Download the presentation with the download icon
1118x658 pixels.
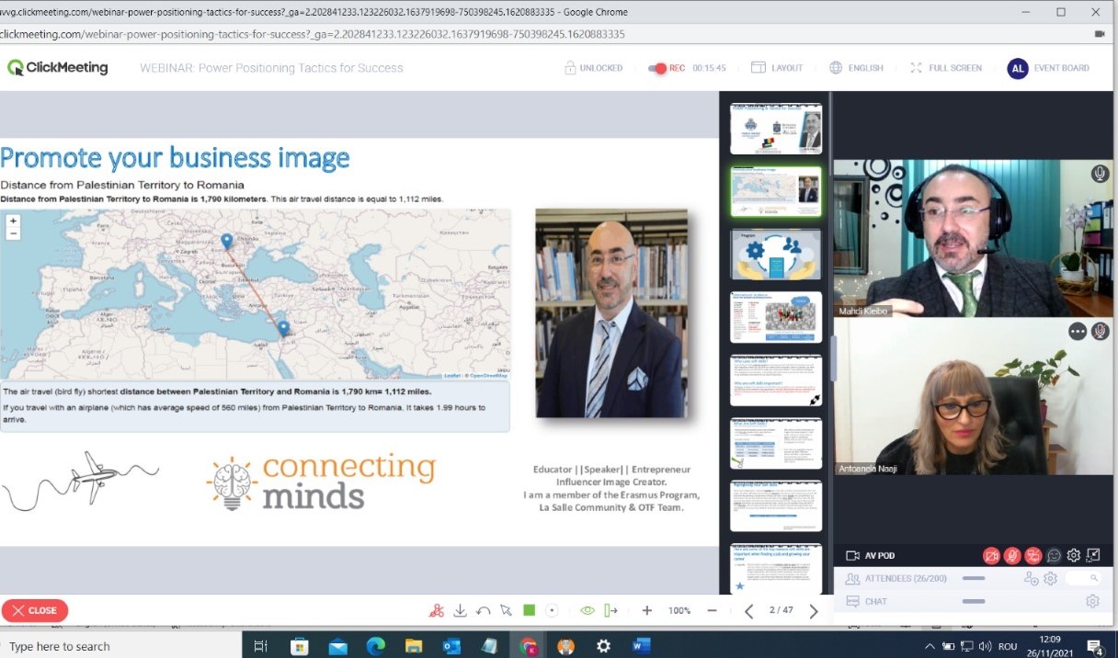(x=460, y=610)
